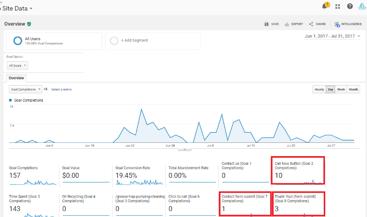Click the Goal Option label

[x=15, y=57]
